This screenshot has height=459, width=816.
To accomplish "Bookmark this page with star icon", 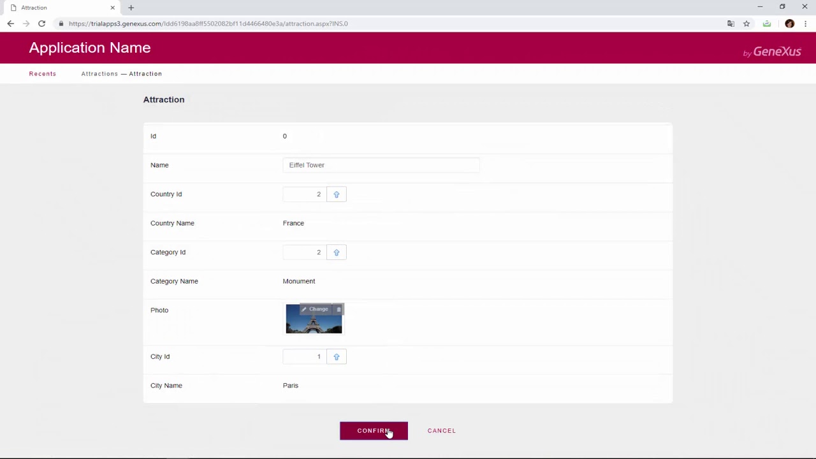I will pos(747,24).
